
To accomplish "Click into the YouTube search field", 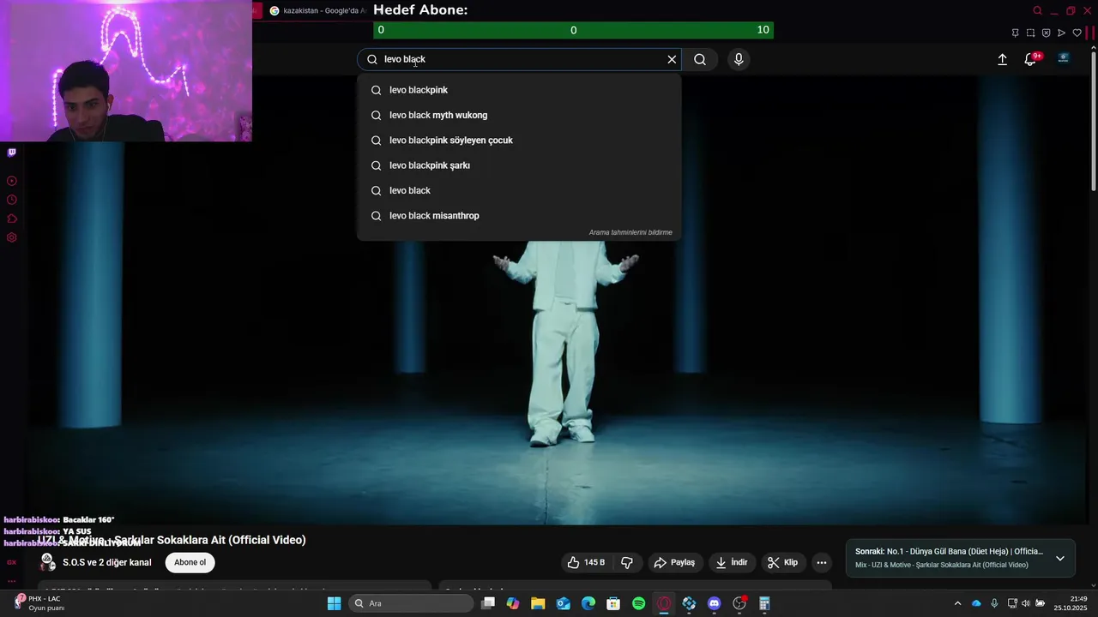I will point(520,59).
